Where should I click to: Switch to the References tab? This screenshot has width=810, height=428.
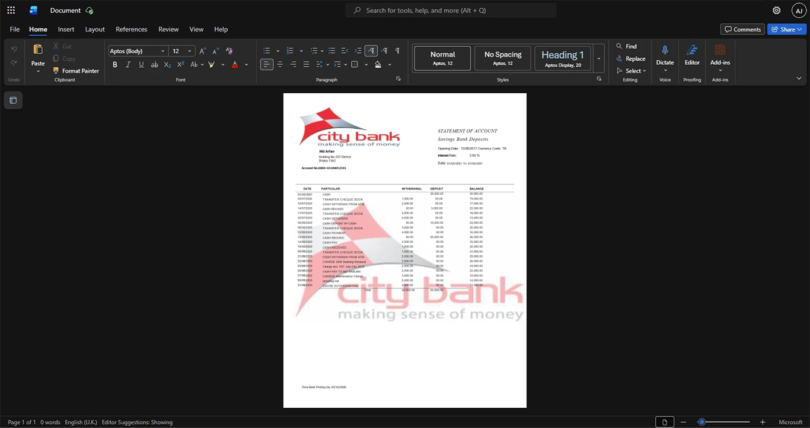point(132,29)
